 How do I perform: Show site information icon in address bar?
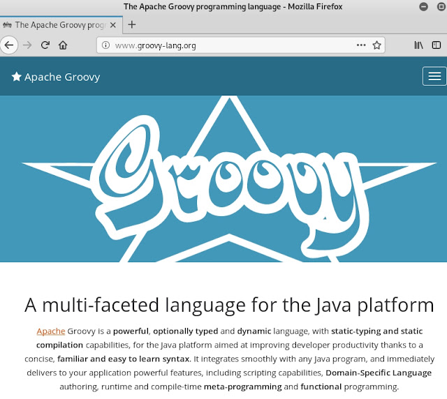[x=105, y=45]
